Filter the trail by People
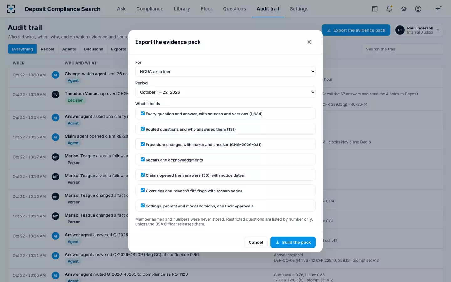Screen dimensions: 451x282 point(47,49)
